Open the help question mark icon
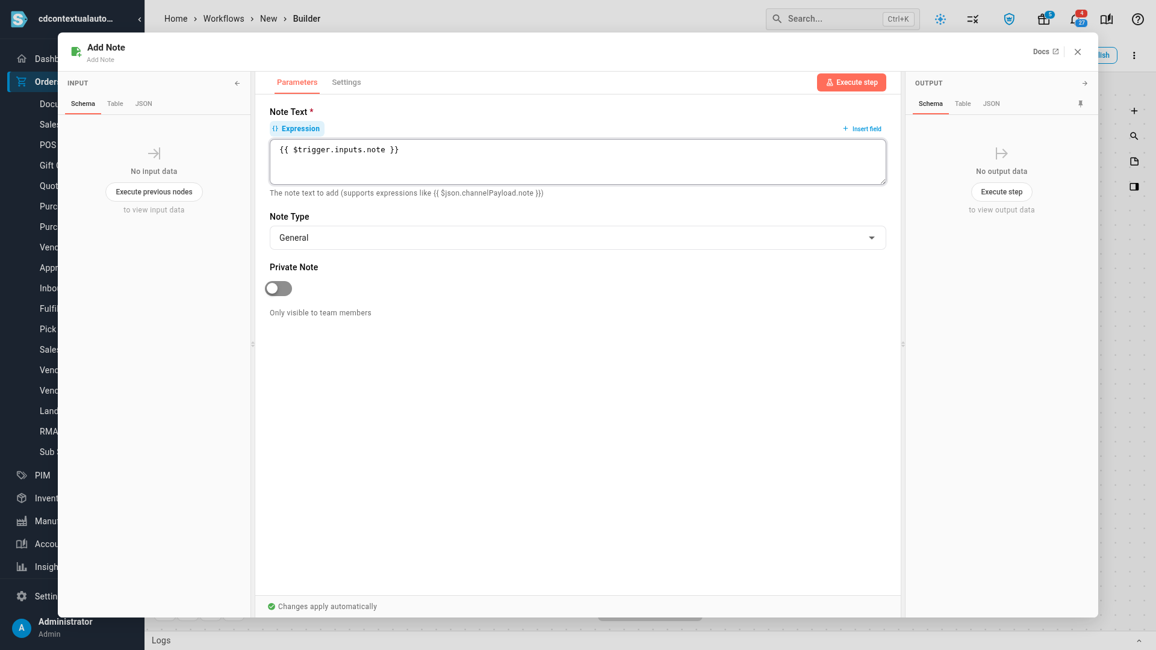 pyautogui.click(x=1137, y=19)
